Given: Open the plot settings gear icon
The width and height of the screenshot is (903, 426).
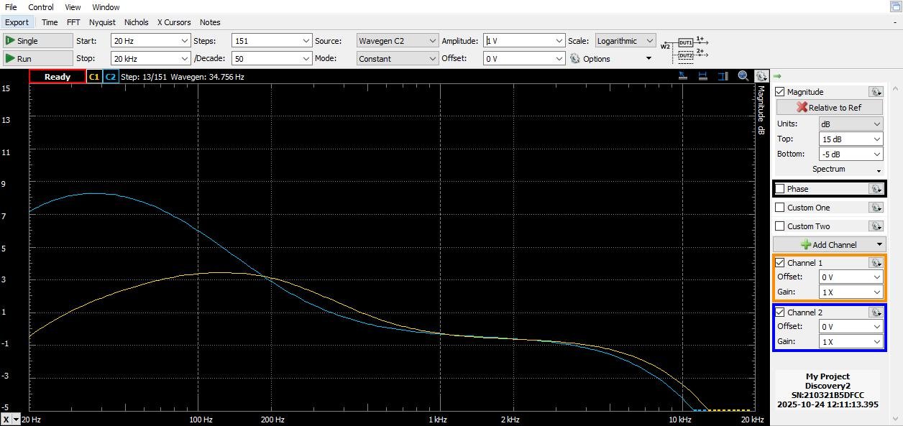Looking at the screenshot, I should [761, 76].
